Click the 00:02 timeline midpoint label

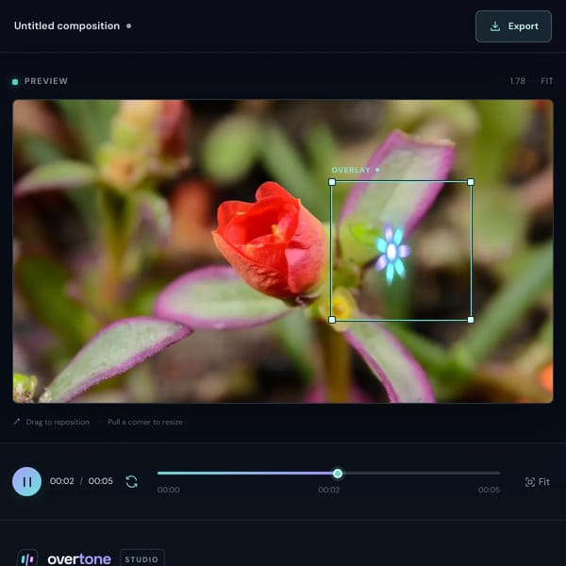[329, 490]
